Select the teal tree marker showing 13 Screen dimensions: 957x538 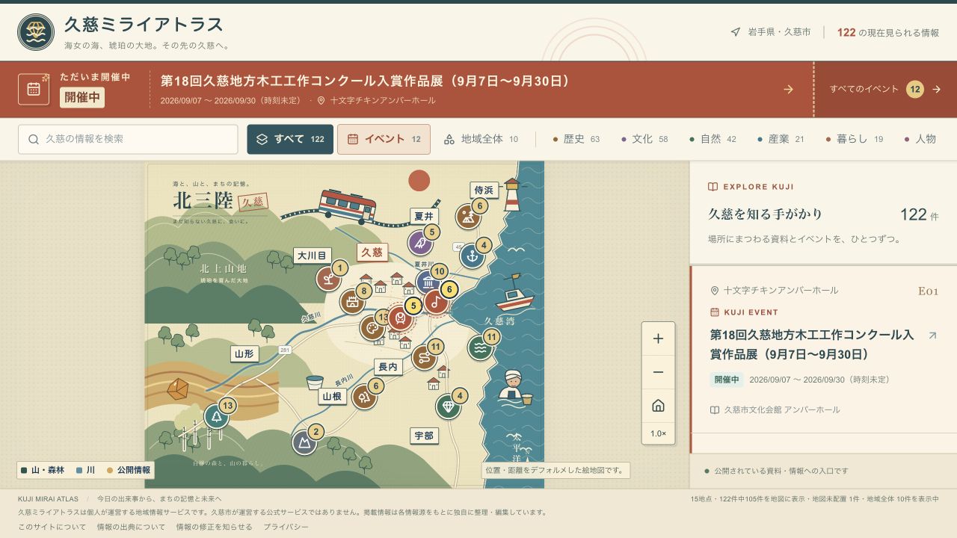click(x=216, y=416)
